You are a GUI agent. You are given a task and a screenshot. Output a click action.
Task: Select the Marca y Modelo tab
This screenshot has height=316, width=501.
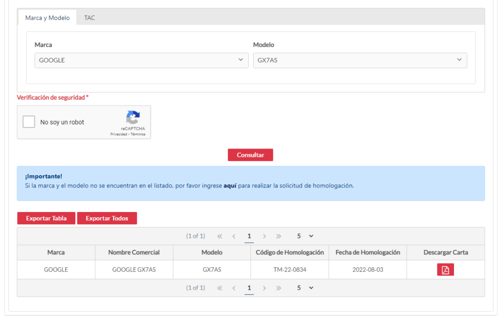47,18
